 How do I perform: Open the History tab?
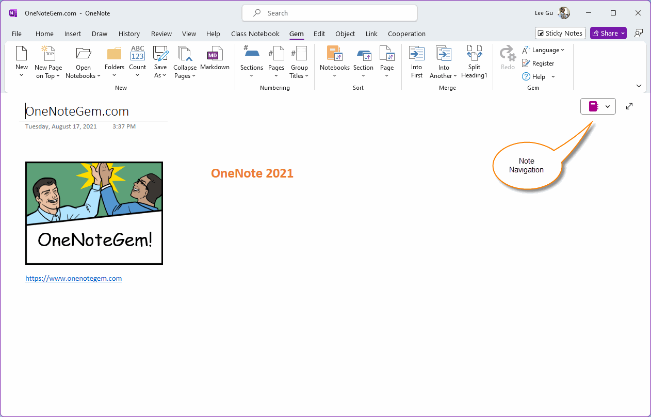129,34
